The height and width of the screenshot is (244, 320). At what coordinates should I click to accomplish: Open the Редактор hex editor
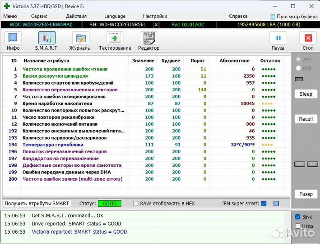tap(148, 40)
